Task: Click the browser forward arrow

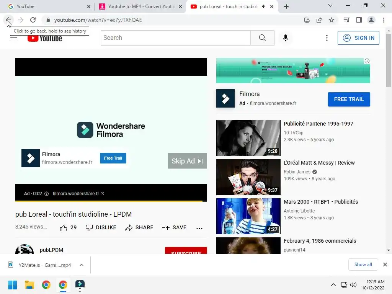Action: 21,20
